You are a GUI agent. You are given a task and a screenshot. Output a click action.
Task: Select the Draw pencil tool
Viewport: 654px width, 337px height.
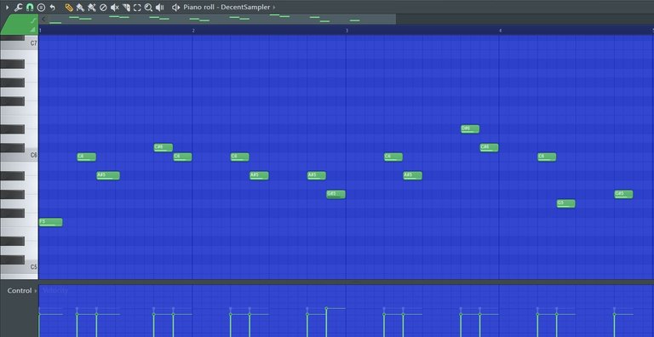[x=69, y=7]
